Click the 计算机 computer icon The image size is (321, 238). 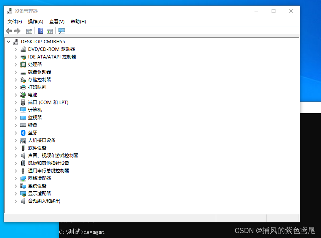[23, 110]
